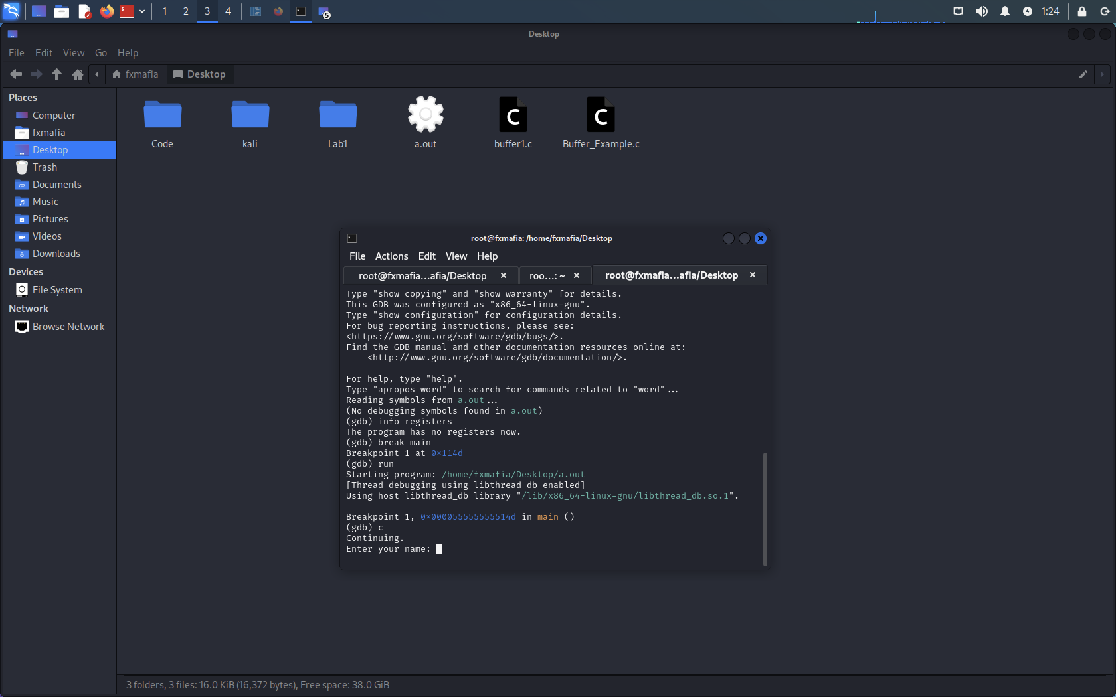Go to parent folder with up arrow
The image size is (1116, 697).
[x=57, y=74]
